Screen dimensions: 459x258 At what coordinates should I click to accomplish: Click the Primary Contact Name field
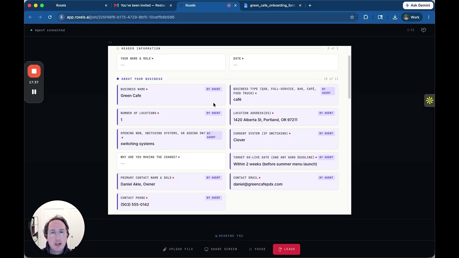pyautogui.click(x=171, y=181)
